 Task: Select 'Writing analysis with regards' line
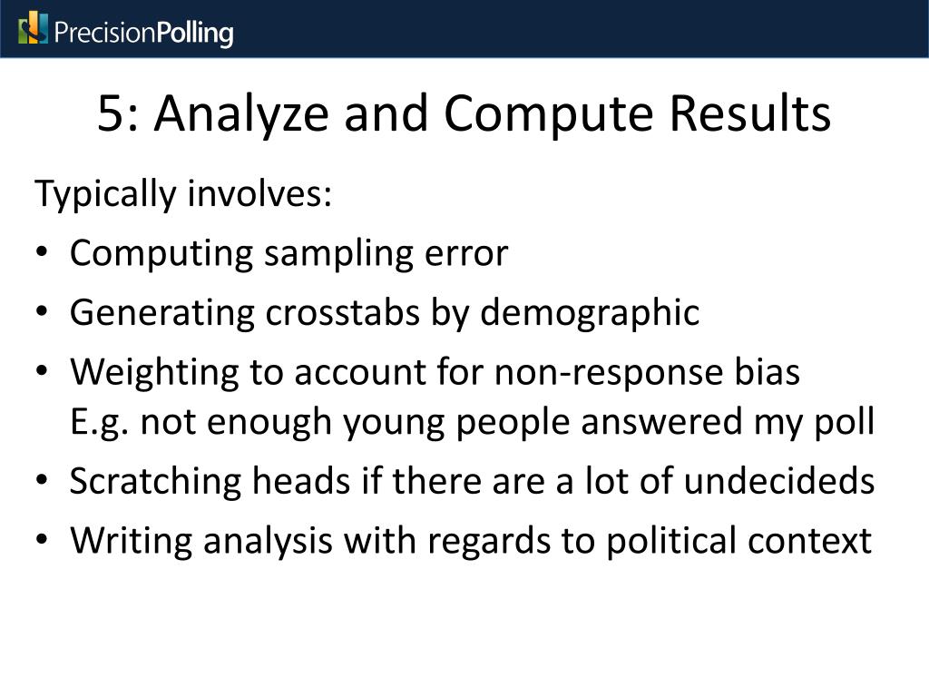tap(471, 541)
